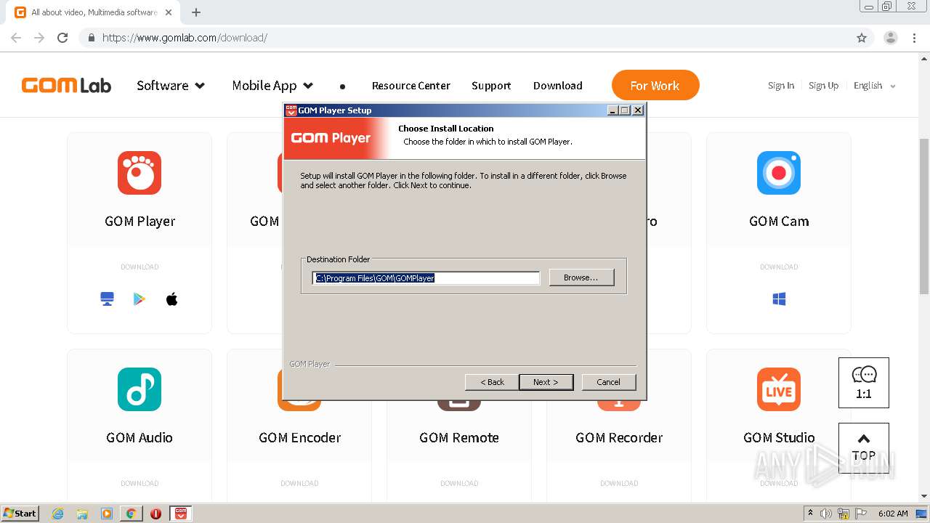Go Back in the setup wizard
The height and width of the screenshot is (523, 930).
(x=492, y=382)
